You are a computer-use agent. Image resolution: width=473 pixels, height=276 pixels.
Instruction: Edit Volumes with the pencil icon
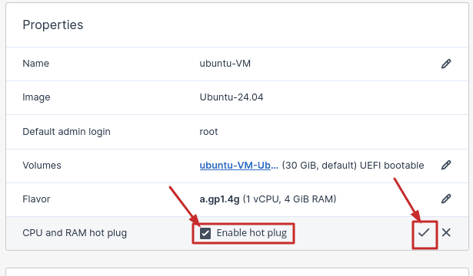click(446, 165)
